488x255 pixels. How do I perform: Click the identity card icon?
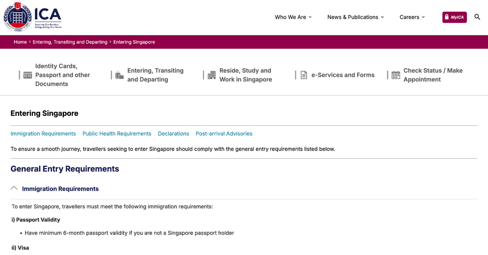(x=28, y=75)
